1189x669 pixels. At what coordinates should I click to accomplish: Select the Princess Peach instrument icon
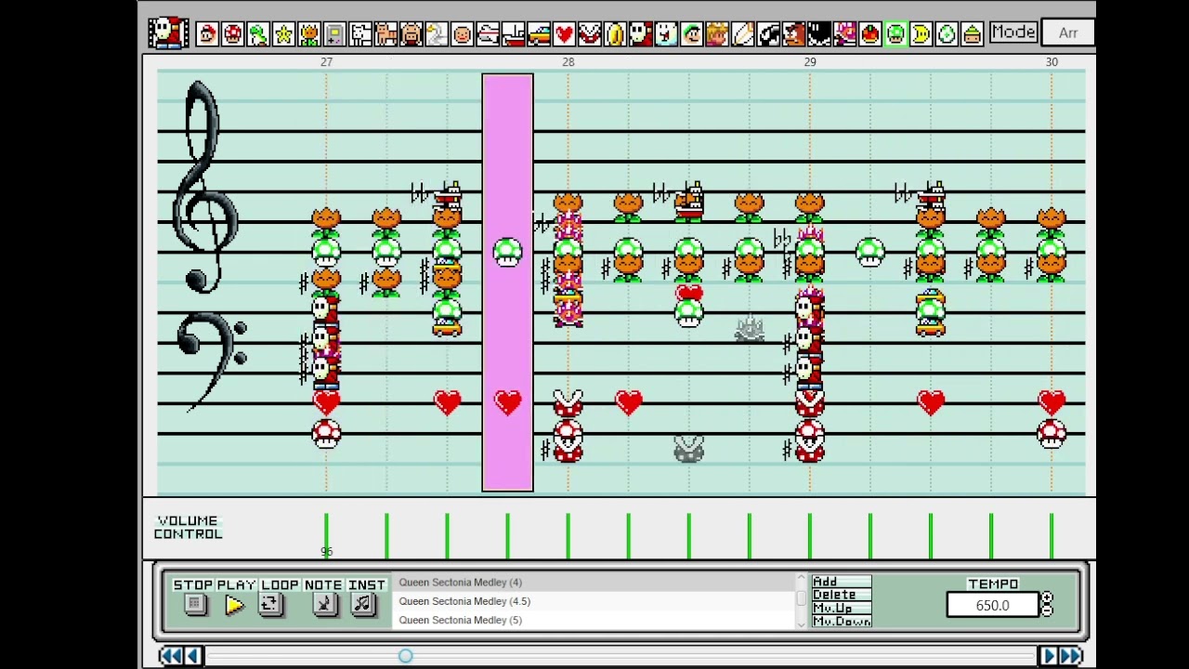(x=717, y=33)
